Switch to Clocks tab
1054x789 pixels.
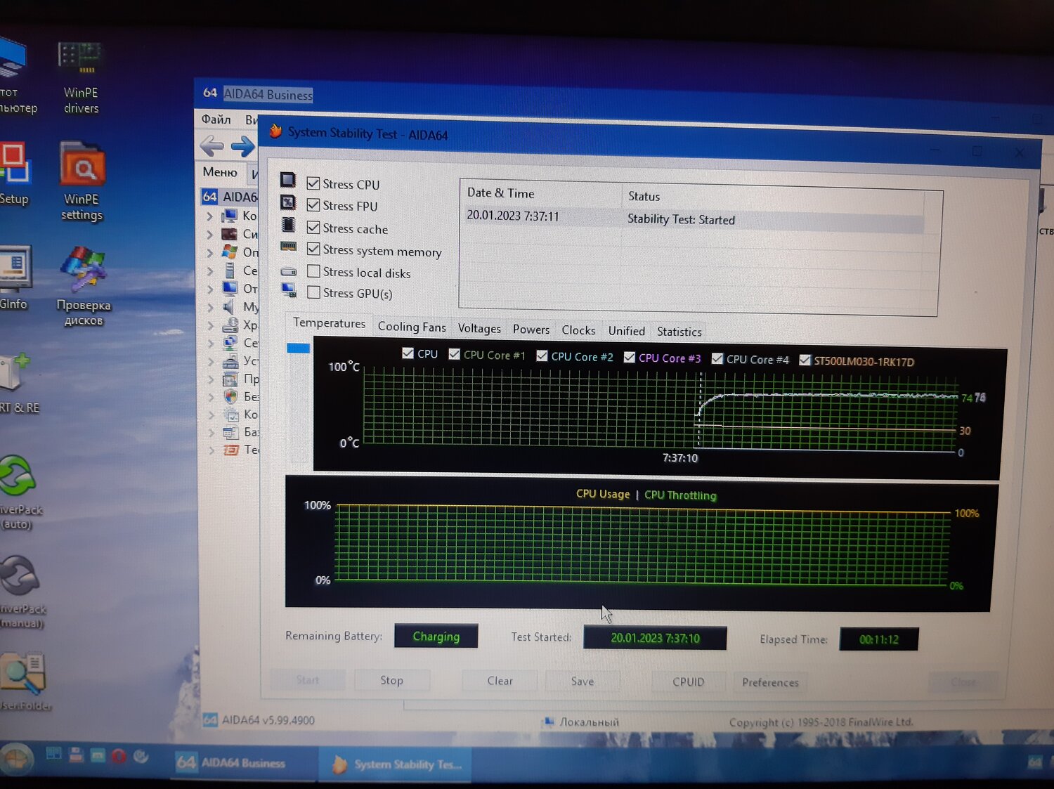click(578, 330)
